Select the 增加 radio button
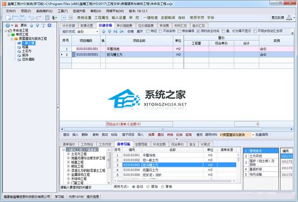 [x=148, y=187]
